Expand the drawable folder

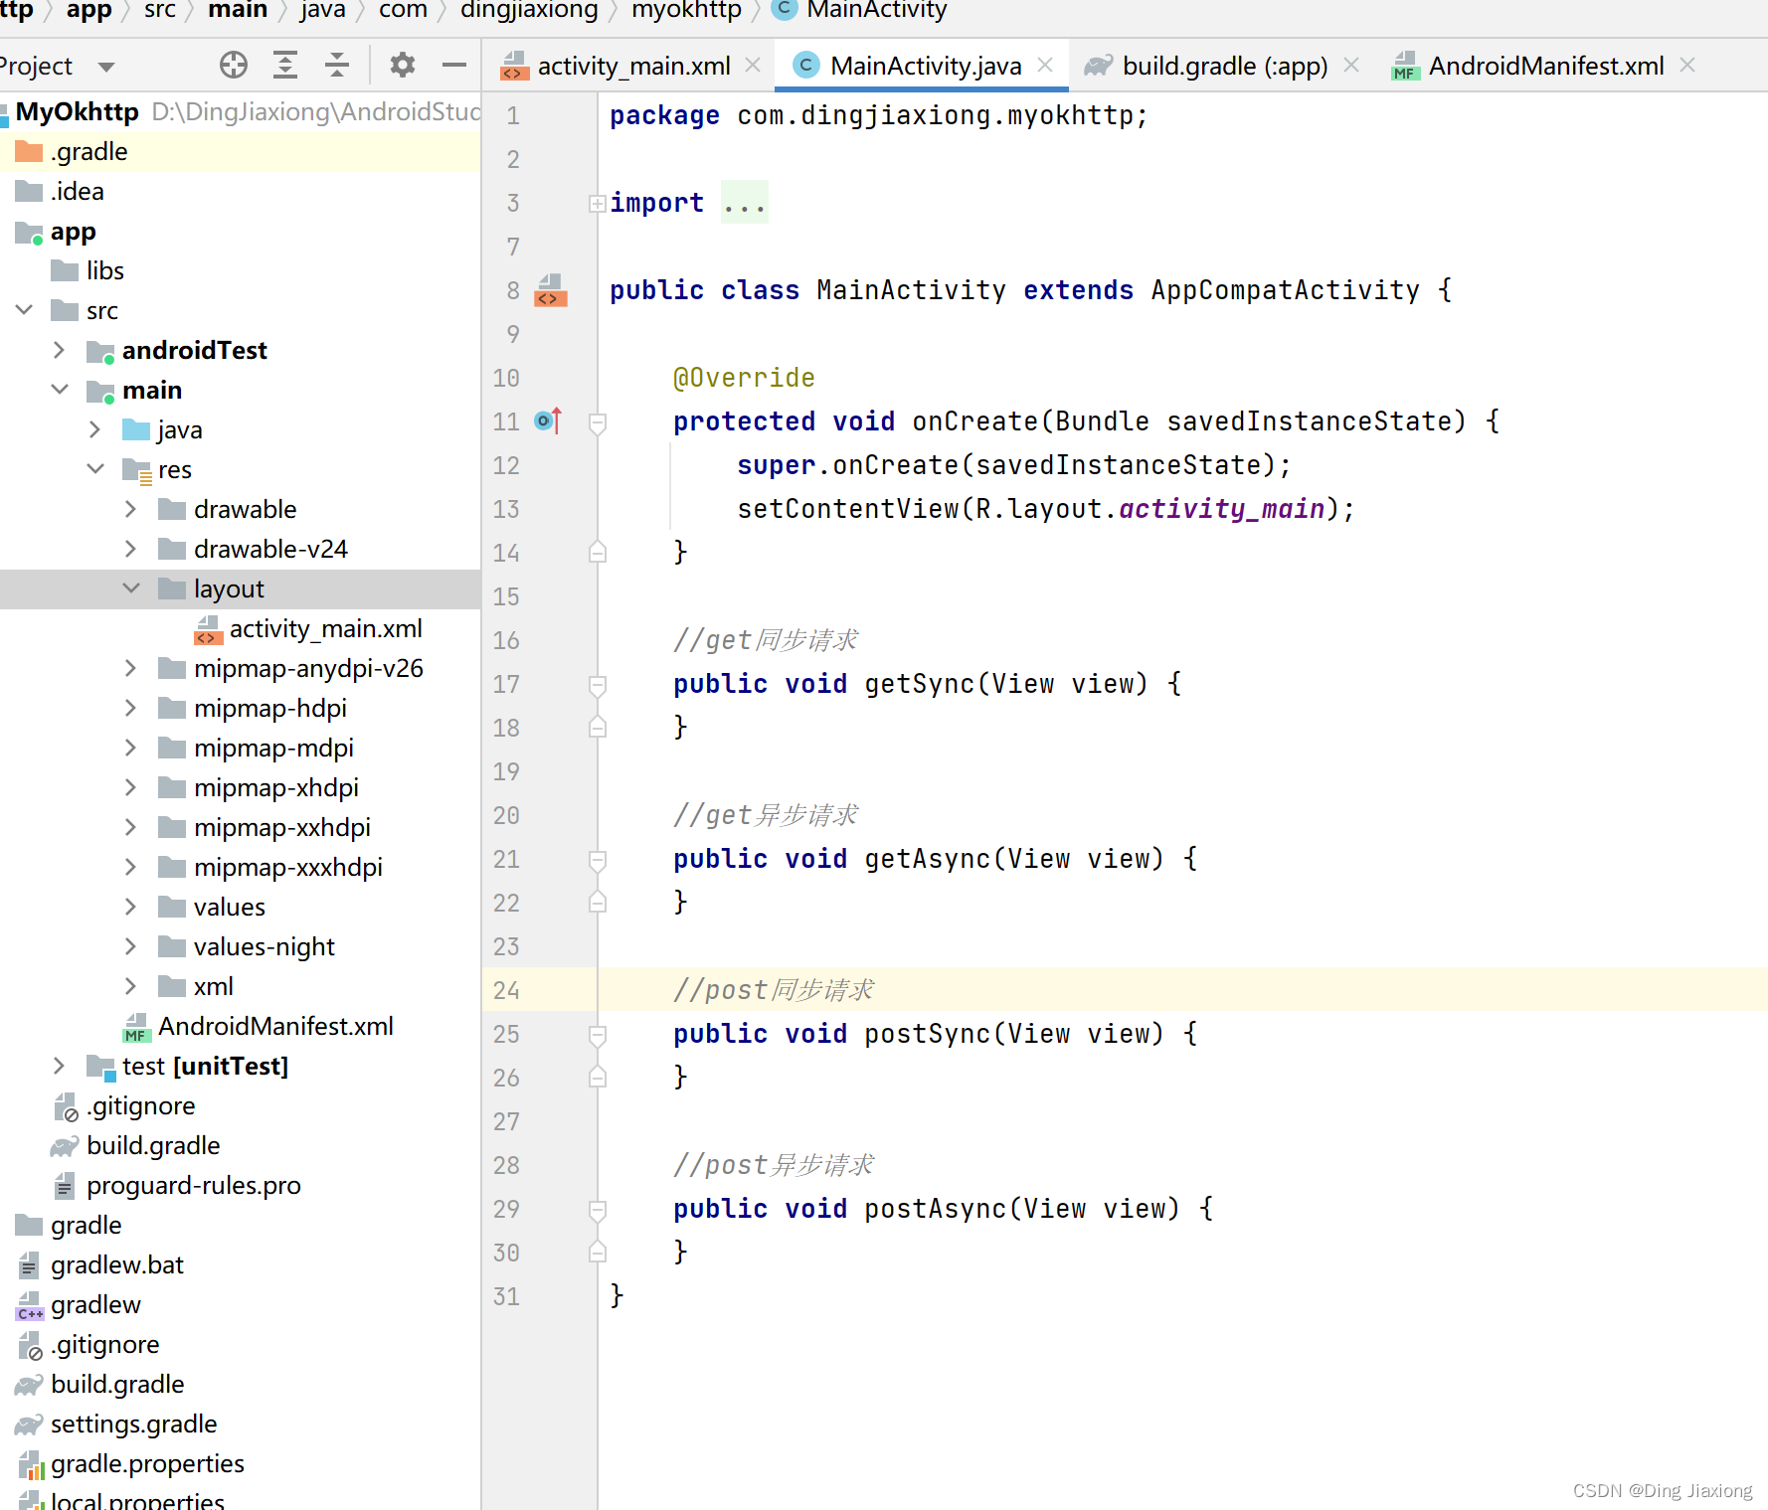click(x=130, y=509)
